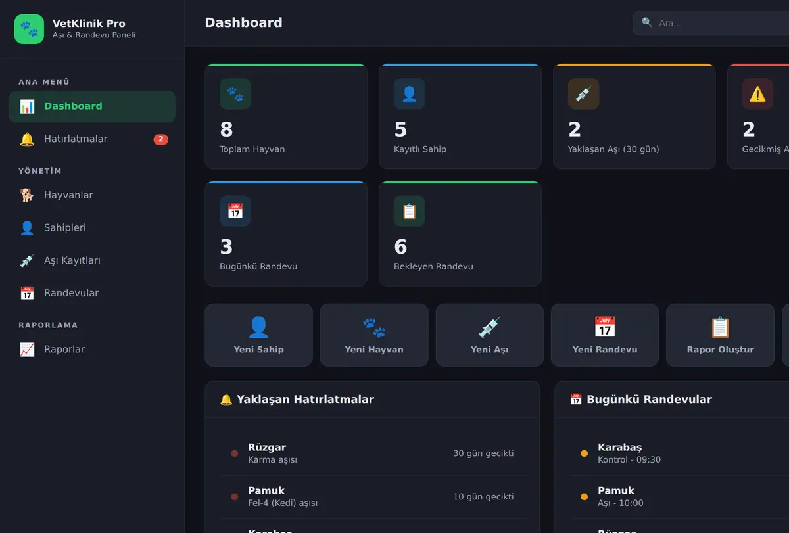This screenshot has height=533, width=789.
Task: Click the calendar icon on Bugünkü Randevu card
Action: (x=235, y=211)
